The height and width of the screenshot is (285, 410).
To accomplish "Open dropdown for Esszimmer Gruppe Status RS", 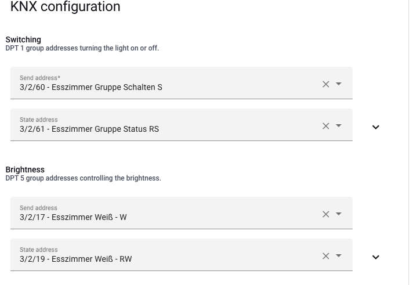I will click(x=339, y=126).
